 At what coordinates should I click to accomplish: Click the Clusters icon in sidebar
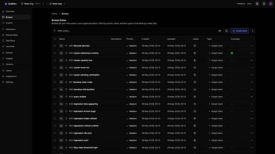click(x=3, y=64)
